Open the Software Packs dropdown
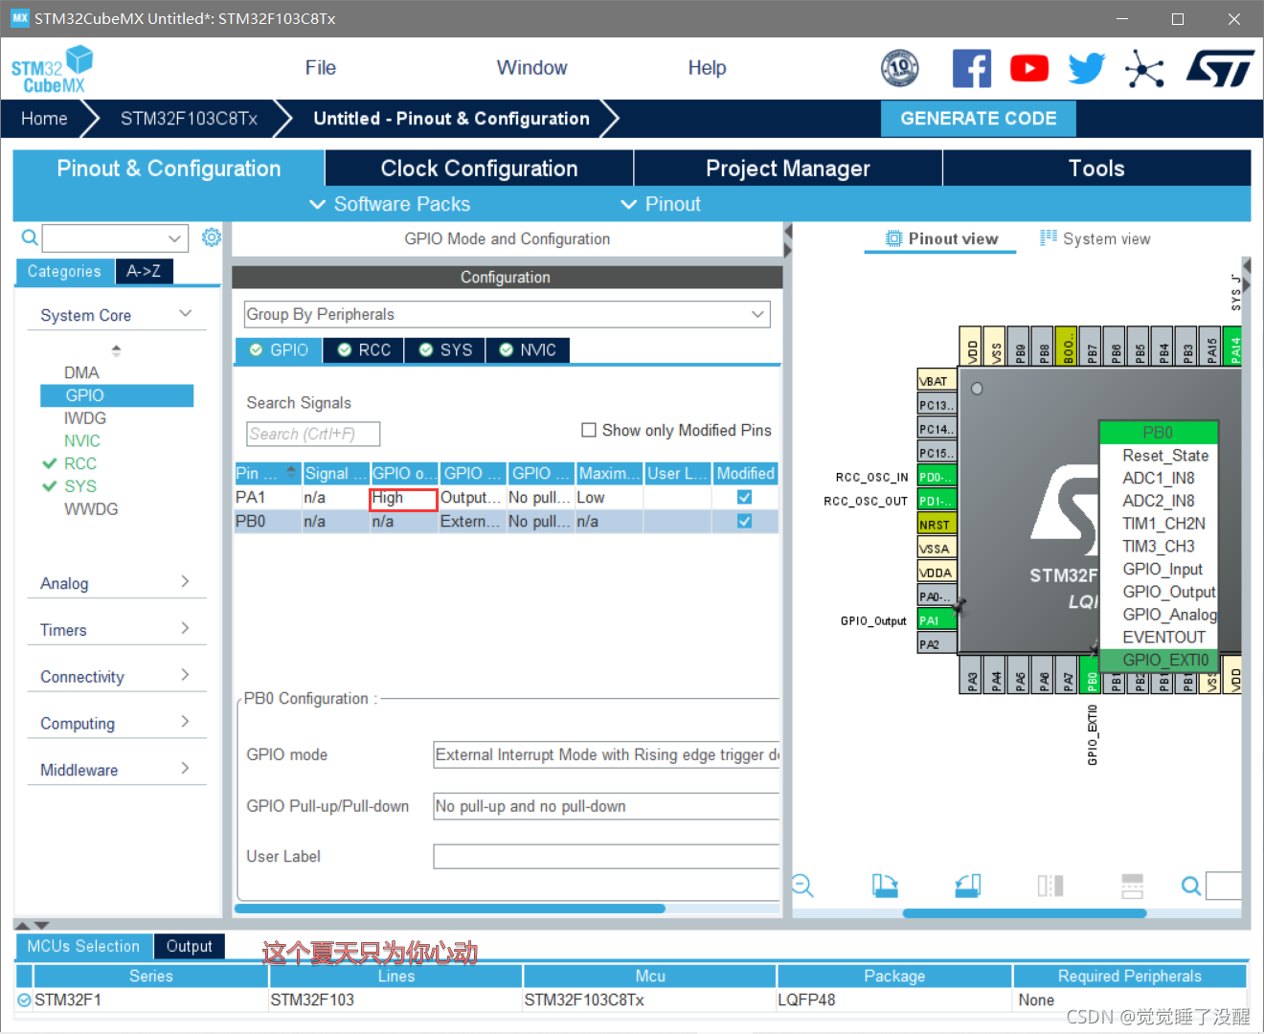Viewport: 1264px width, 1034px height. pyautogui.click(x=390, y=204)
